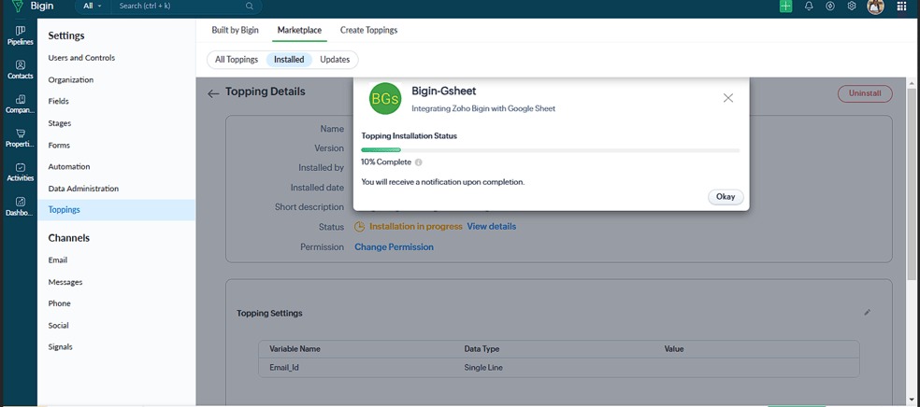Open Data Administration settings
Image resolution: width=920 pixels, height=407 pixels.
pos(83,189)
